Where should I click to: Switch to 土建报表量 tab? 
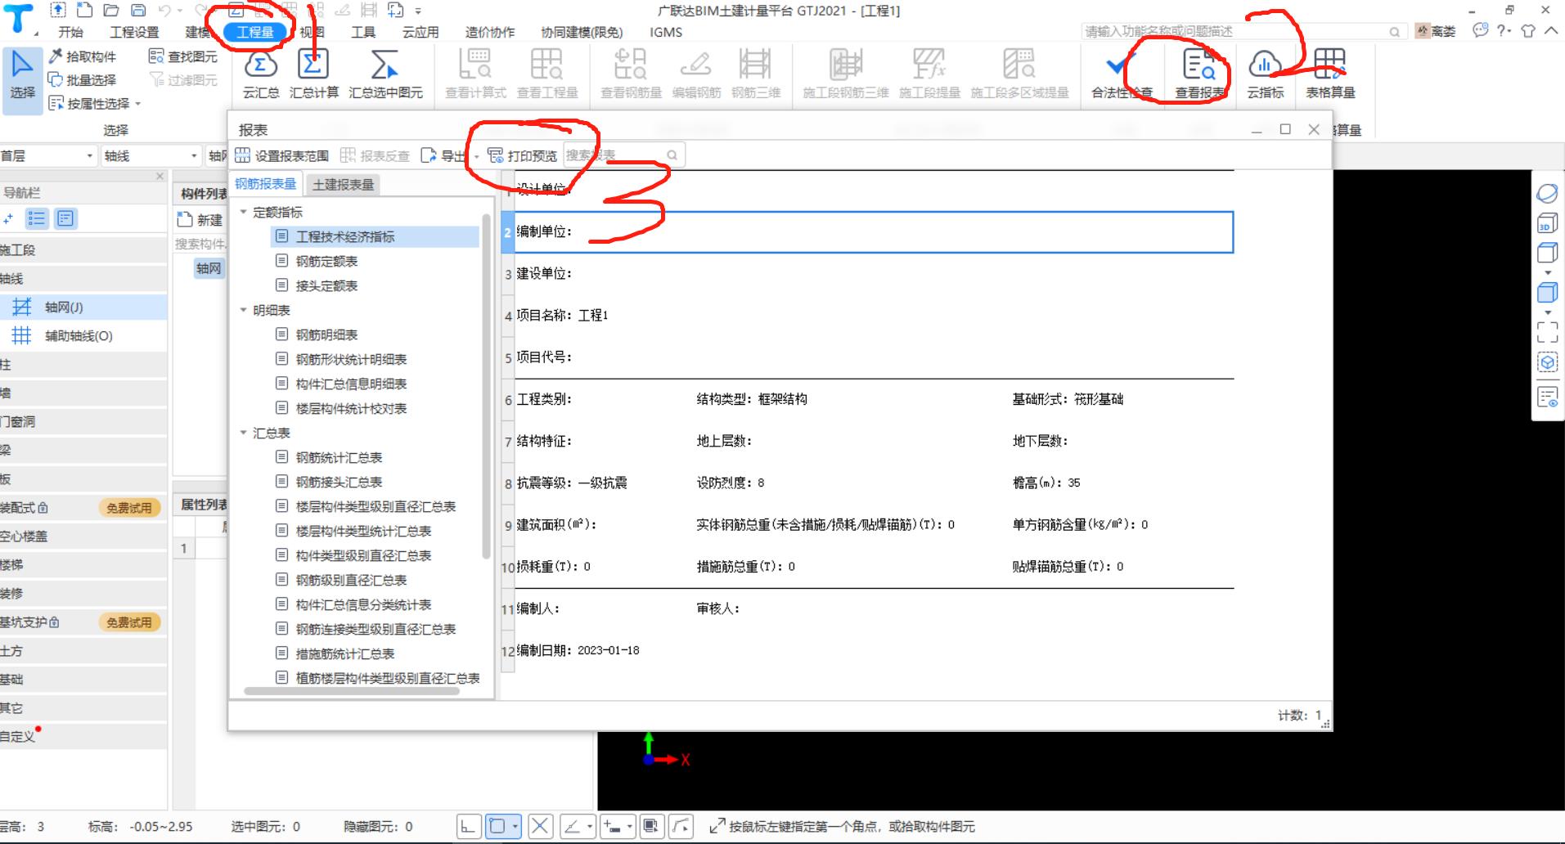click(x=343, y=185)
